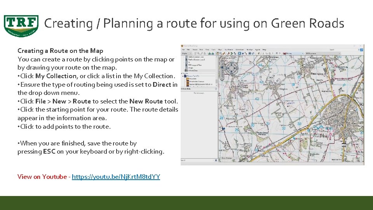The width and height of the screenshot is (373, 210).
Task: Click the library scrollbar up arrow
Action: coord(216,57)
